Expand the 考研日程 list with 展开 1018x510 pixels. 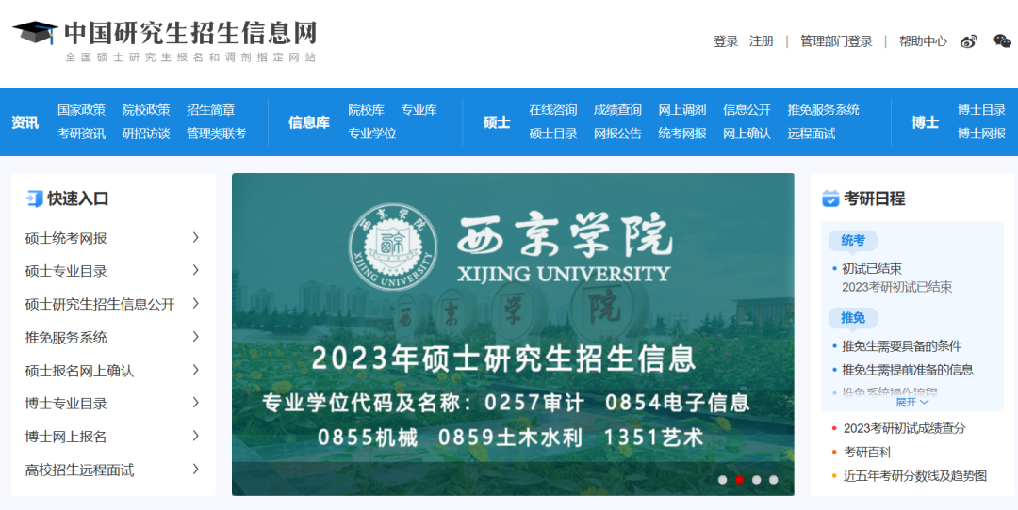[x=911, y=402]
